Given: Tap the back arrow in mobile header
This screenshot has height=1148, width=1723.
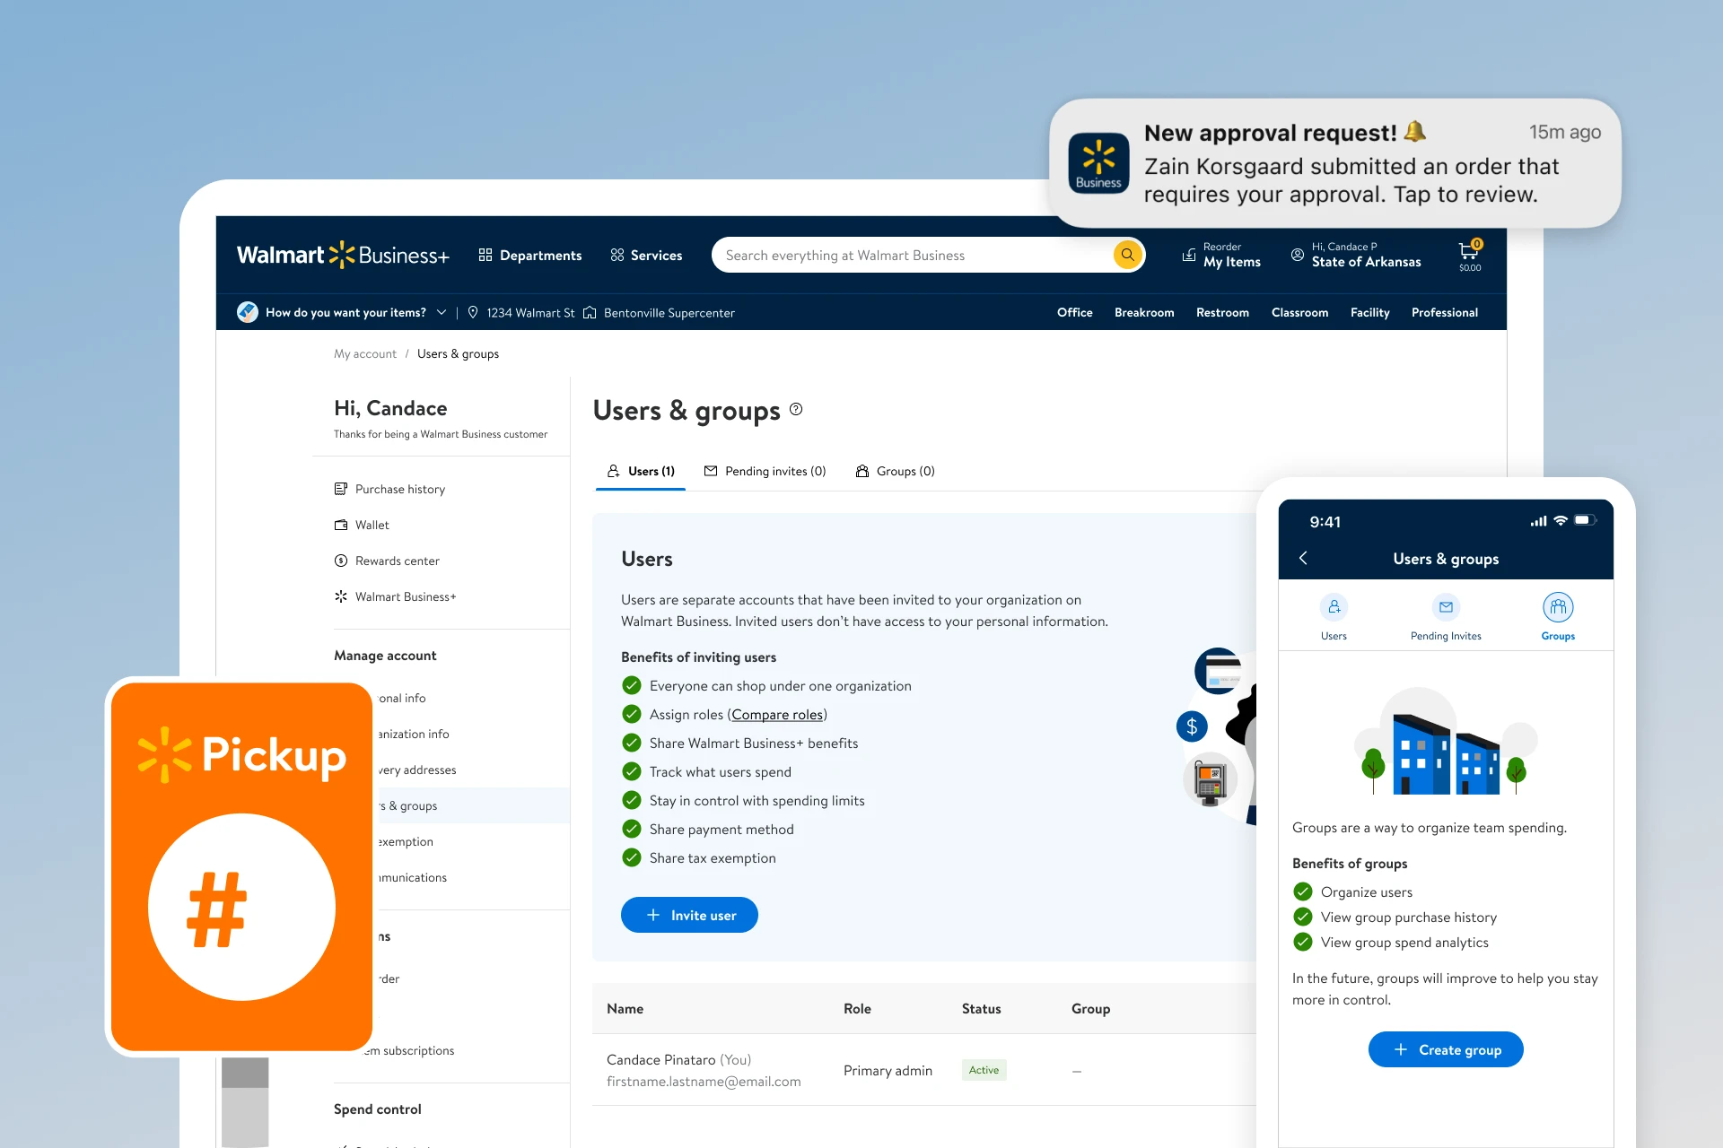Looking at the screenshot, I should [1304, 558].
